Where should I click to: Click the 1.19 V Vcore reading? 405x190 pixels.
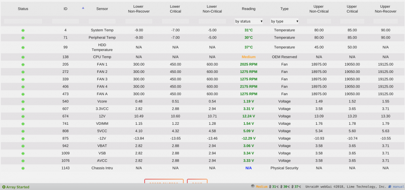[249, 101]
